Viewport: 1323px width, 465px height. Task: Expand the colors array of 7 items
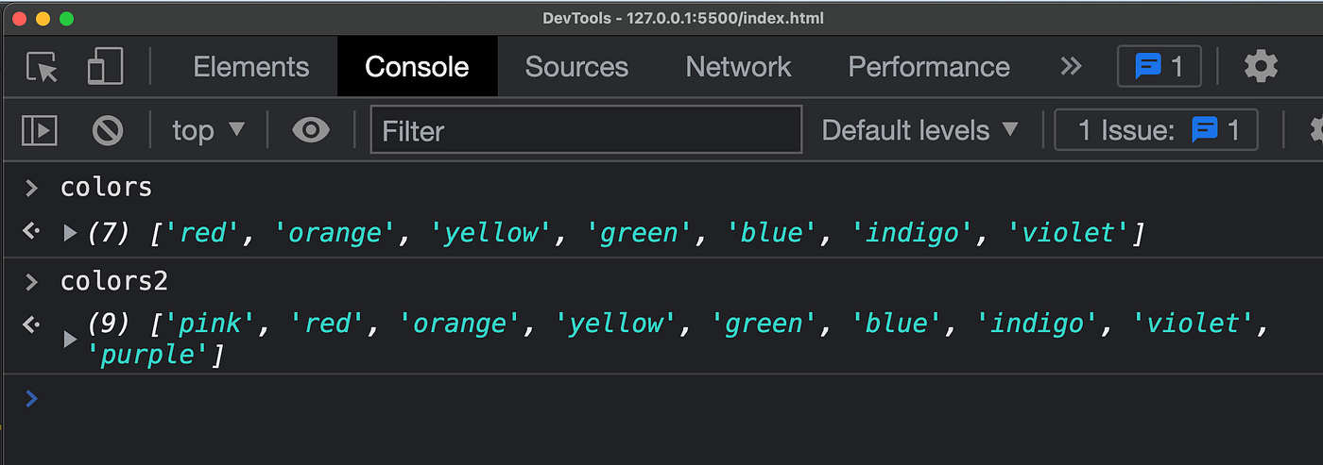(x=69, y=232)
